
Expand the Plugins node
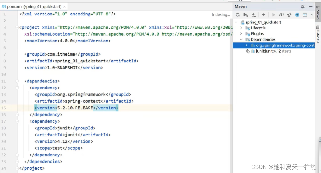click(x=241, y=33)
